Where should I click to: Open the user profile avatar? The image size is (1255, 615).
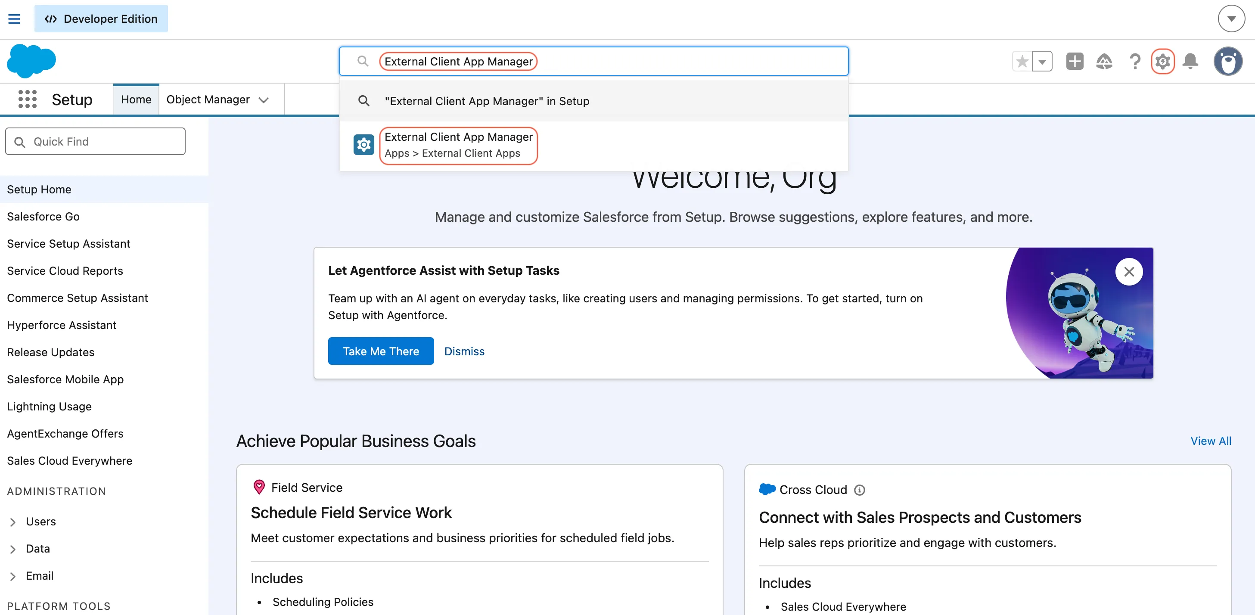1228,62
